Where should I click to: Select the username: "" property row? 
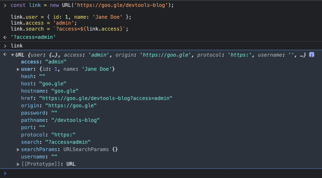point(39,157)
